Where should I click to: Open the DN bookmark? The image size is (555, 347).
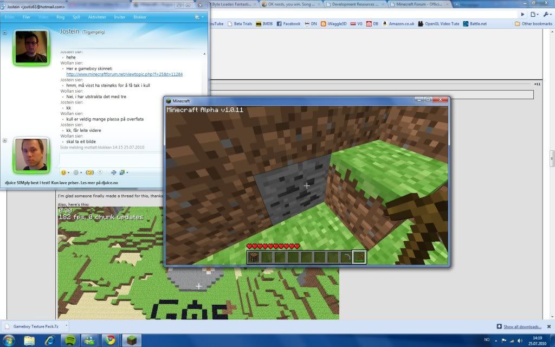coord(311,24)
